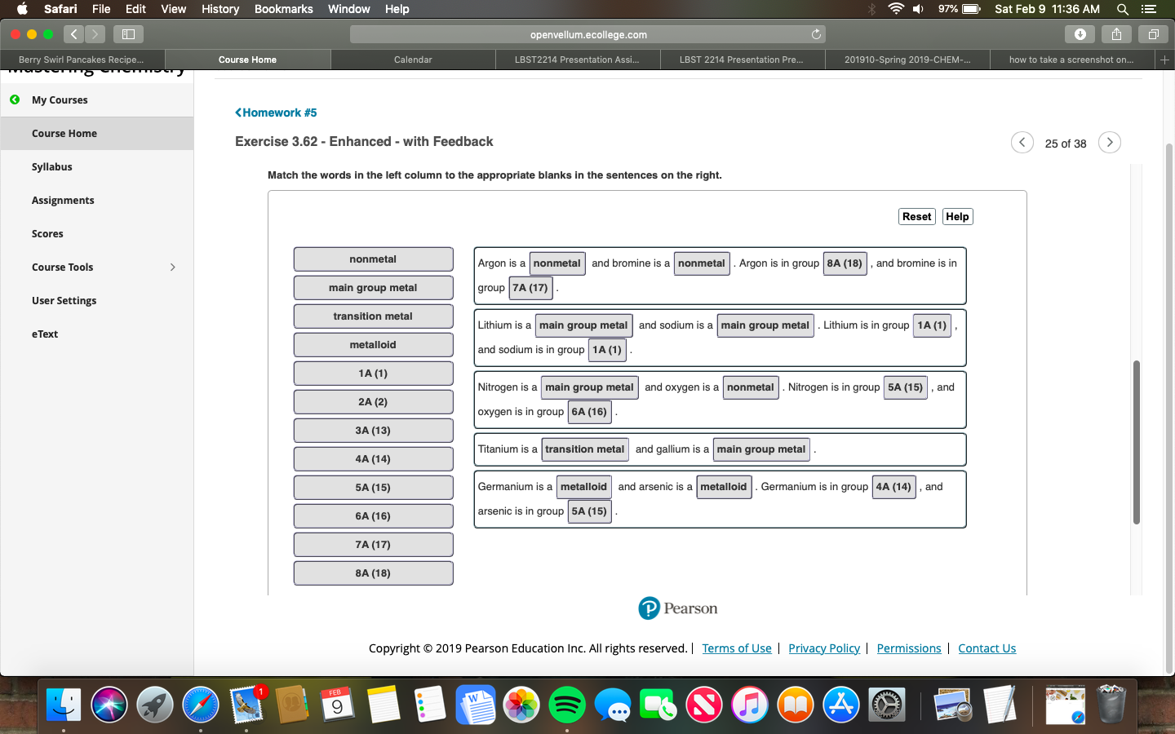Go back with Safari's back arrow
Viewport: 1175px width, 734px height.
[73, 34]
